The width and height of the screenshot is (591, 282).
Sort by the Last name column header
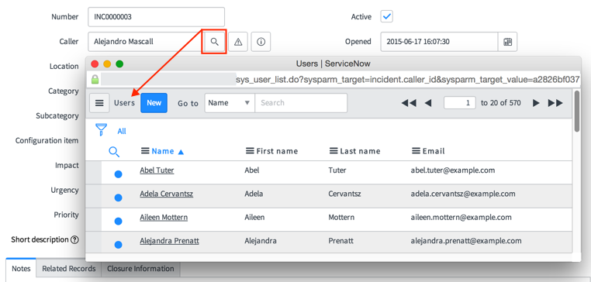tap(360, 151)
